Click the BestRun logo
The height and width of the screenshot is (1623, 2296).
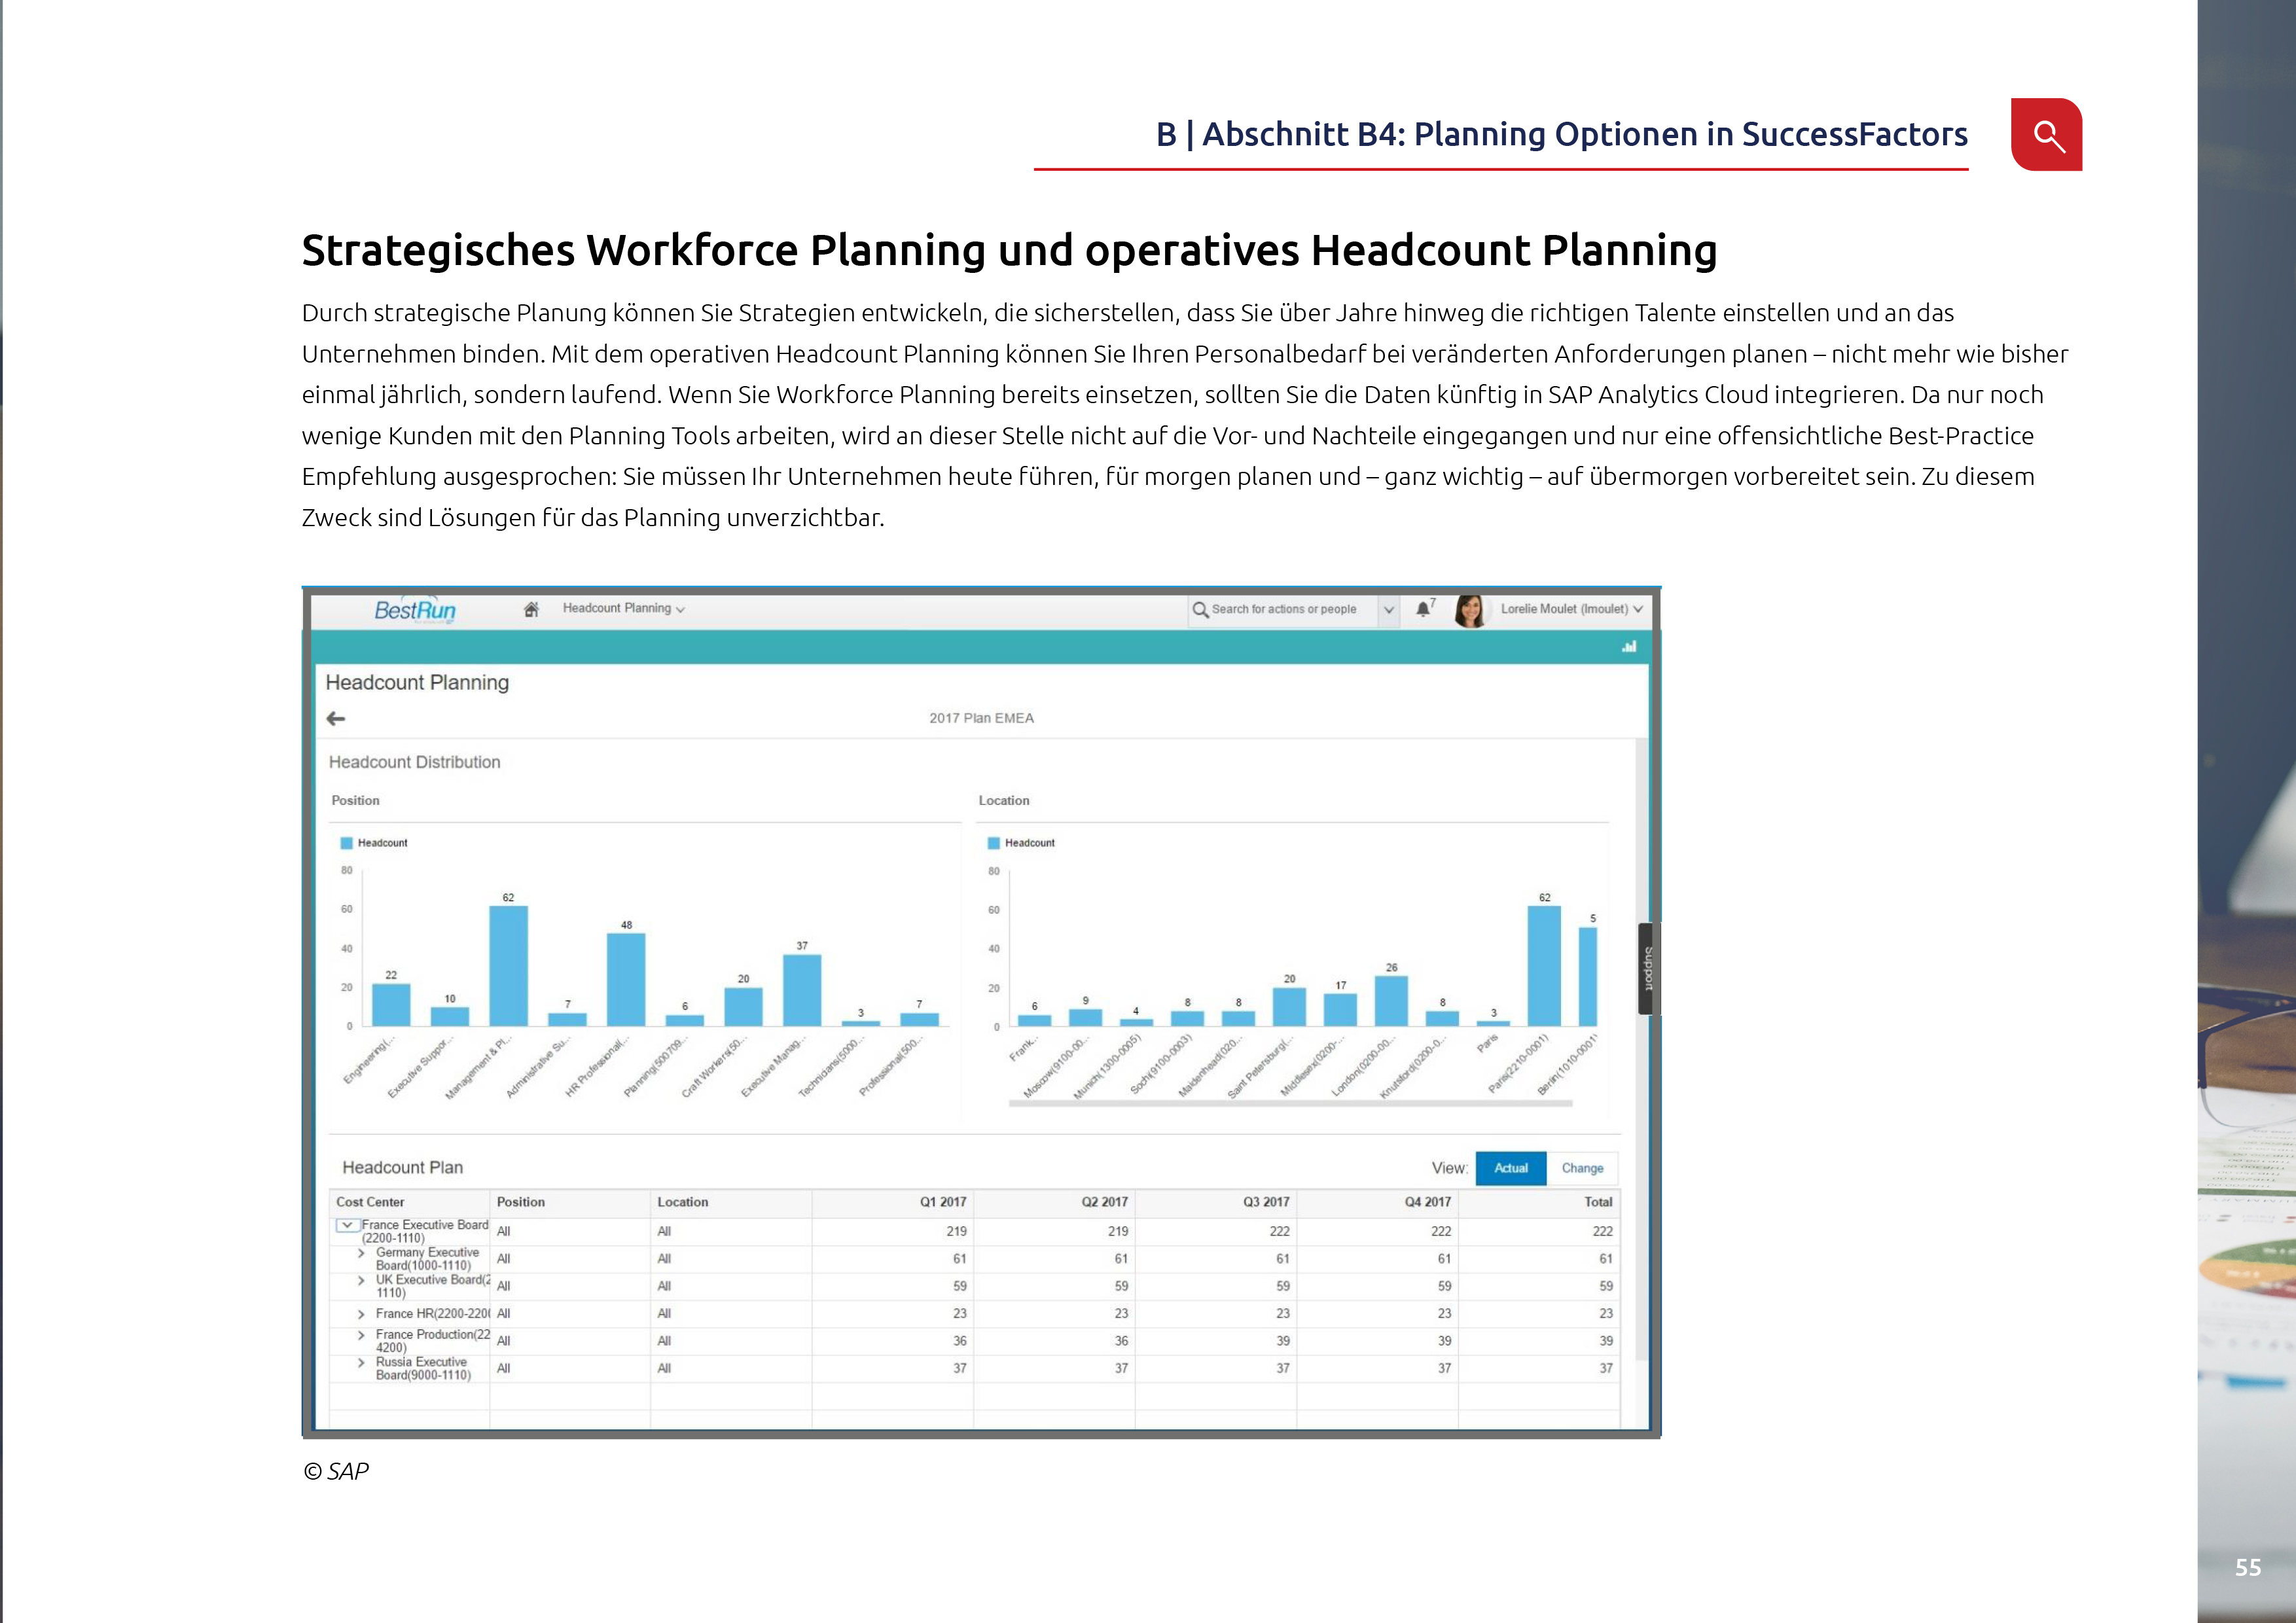click(415, 610)
